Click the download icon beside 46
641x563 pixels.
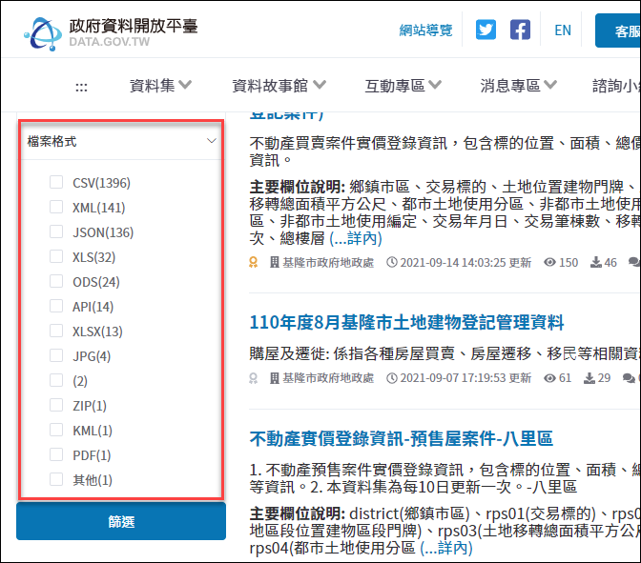(596, 262)
